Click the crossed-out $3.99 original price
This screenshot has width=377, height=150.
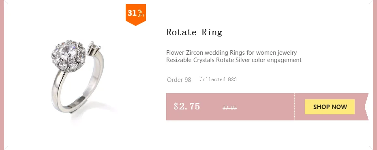coord(229,108)
